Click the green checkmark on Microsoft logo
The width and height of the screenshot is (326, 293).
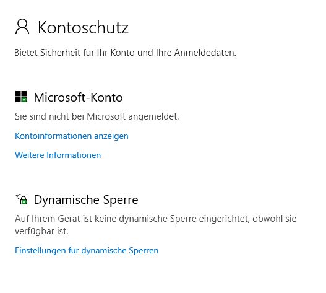[x=24, y=100]
